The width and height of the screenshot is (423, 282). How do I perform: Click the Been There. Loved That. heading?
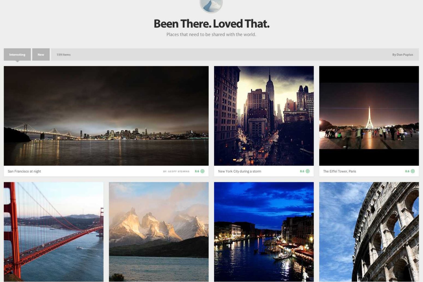coord(211,24)
